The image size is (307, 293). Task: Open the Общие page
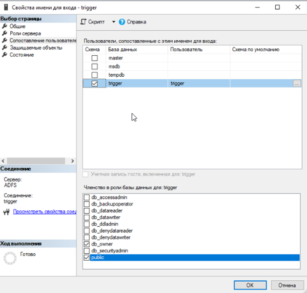tap(18, 26)
